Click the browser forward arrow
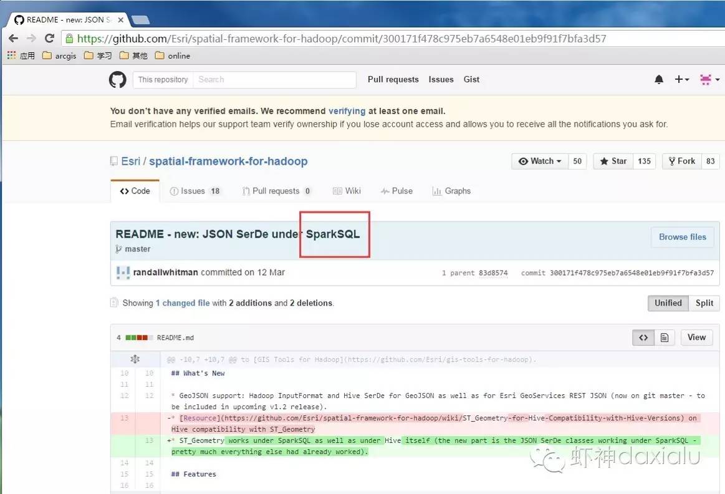The height and width of the screenshot is (494, 725). coord(31,39)
